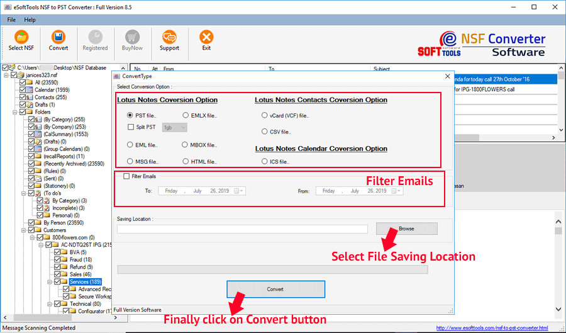This screenshot has width=566, height=333.
Task: Select the CSV file radio option
Action: pyautogui.click(x=265, y=132)
